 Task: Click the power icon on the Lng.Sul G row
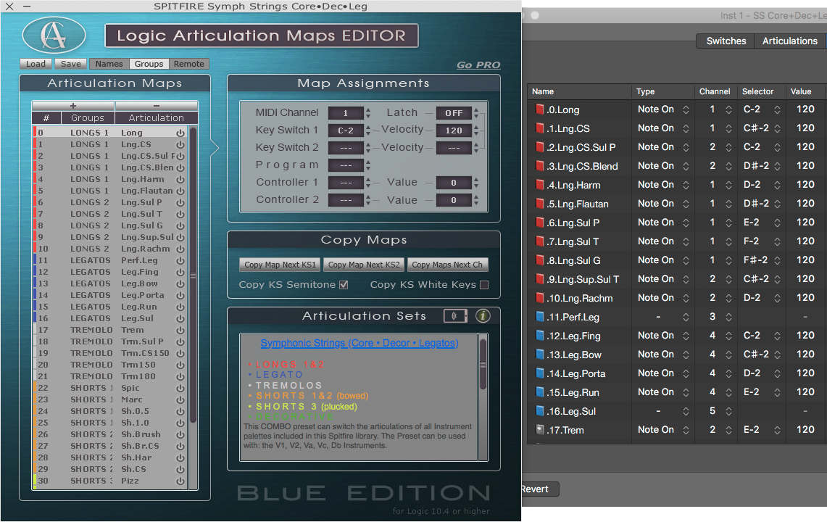click(x=180, y=226)
